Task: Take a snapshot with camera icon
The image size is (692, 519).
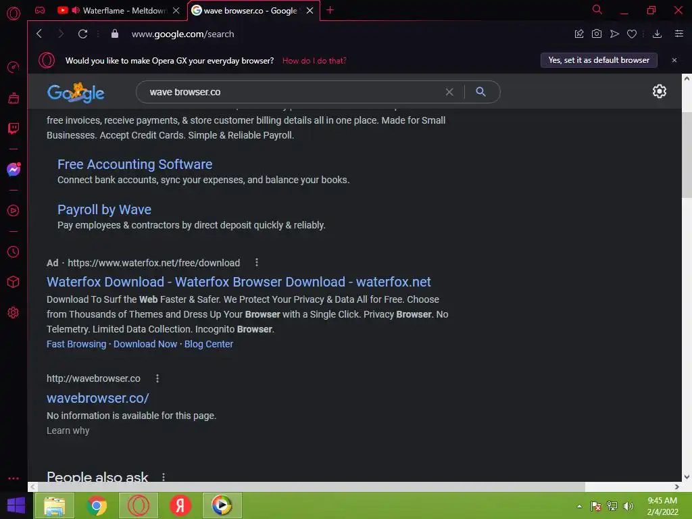Action: (x=597, y=34)
